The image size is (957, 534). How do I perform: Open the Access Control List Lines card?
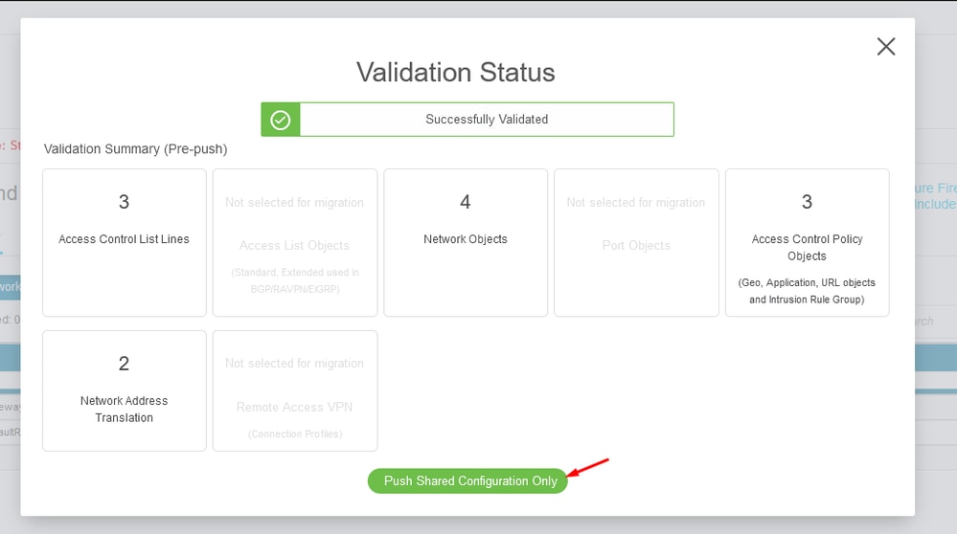125,243
